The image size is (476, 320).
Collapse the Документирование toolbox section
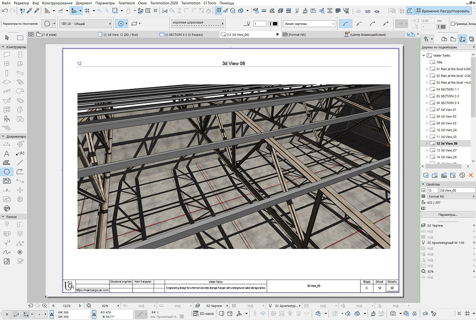3,137
